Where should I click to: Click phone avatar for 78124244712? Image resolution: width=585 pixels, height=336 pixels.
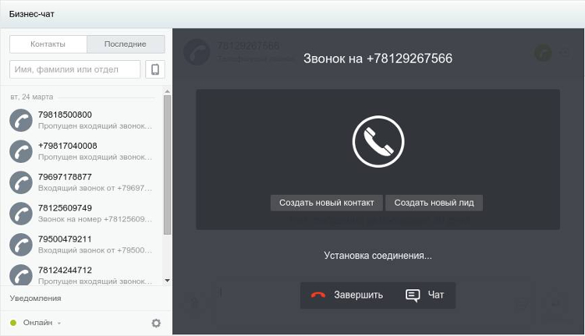click(21, 275)
